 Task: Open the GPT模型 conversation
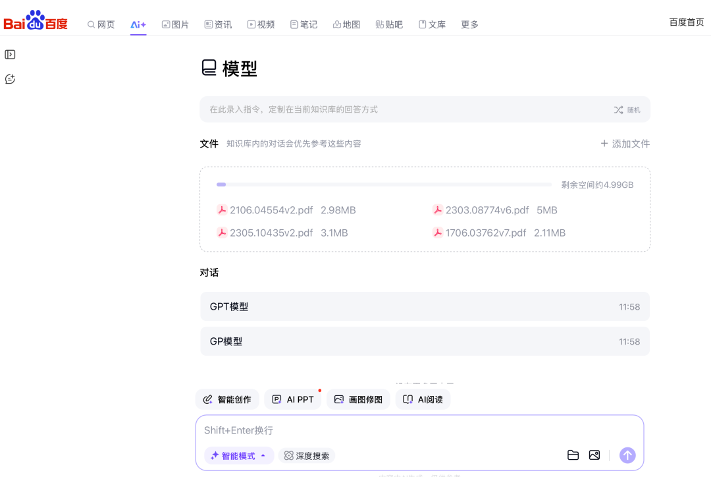[425, 307]
